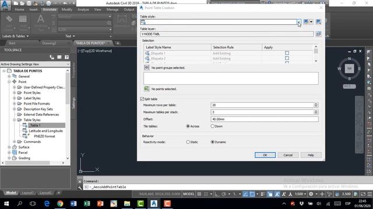Screen dimensions: 373x209
Task: Open the annotation scale 1:500 dropdown
Action: (301, 194)
